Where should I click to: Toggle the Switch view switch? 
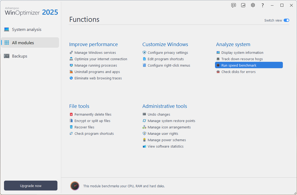(x=286, y=21)
